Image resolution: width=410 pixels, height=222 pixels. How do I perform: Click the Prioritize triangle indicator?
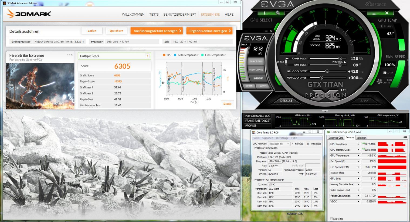pos(345,62)
